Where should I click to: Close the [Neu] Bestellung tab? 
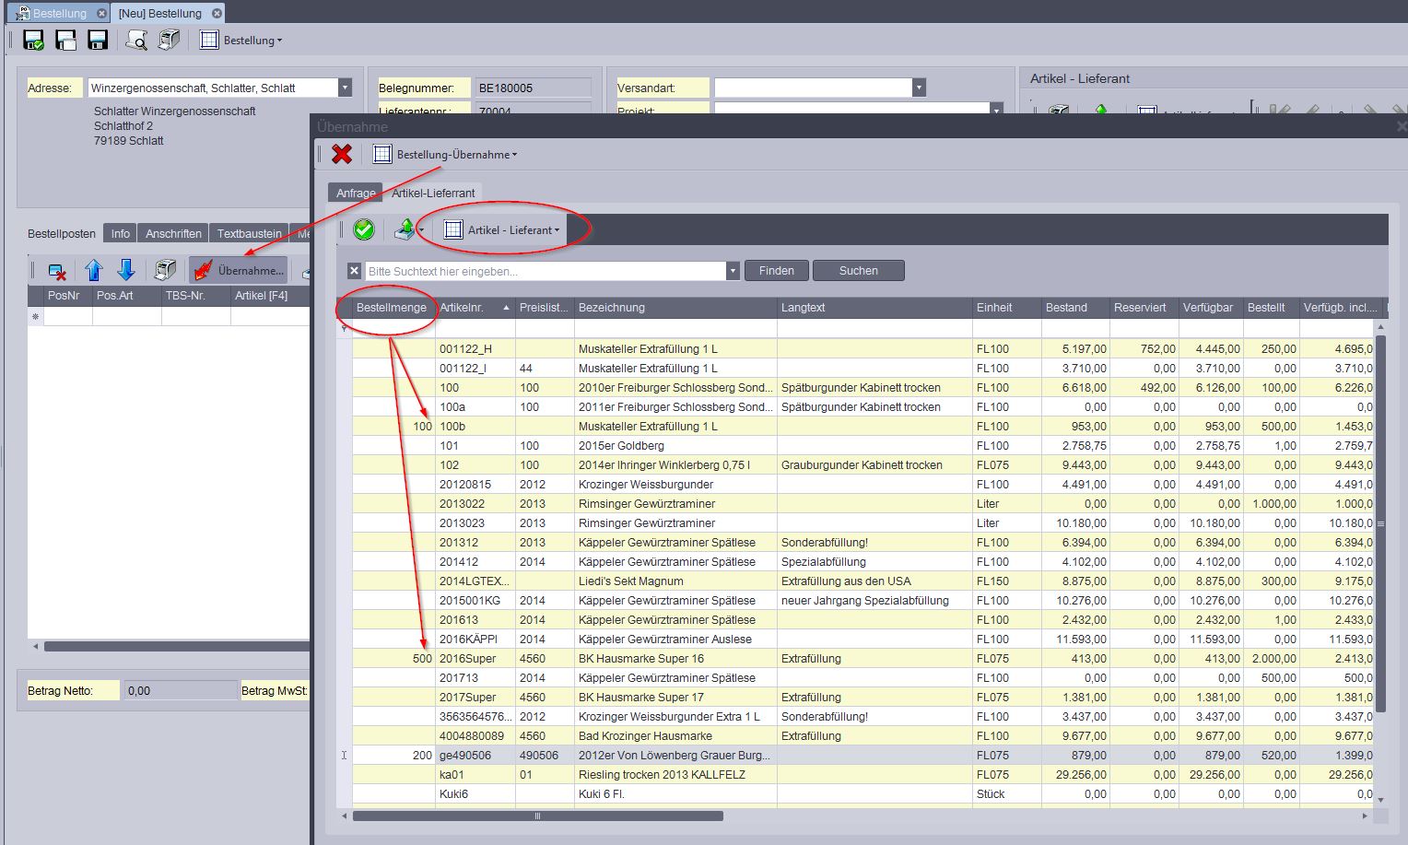click(217, 14)
